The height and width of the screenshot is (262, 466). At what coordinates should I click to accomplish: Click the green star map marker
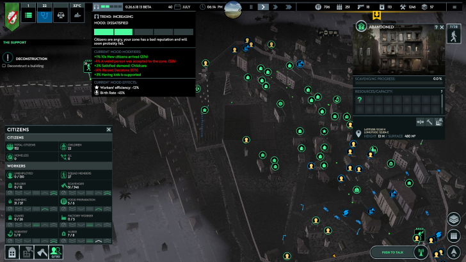coord(325,131)
